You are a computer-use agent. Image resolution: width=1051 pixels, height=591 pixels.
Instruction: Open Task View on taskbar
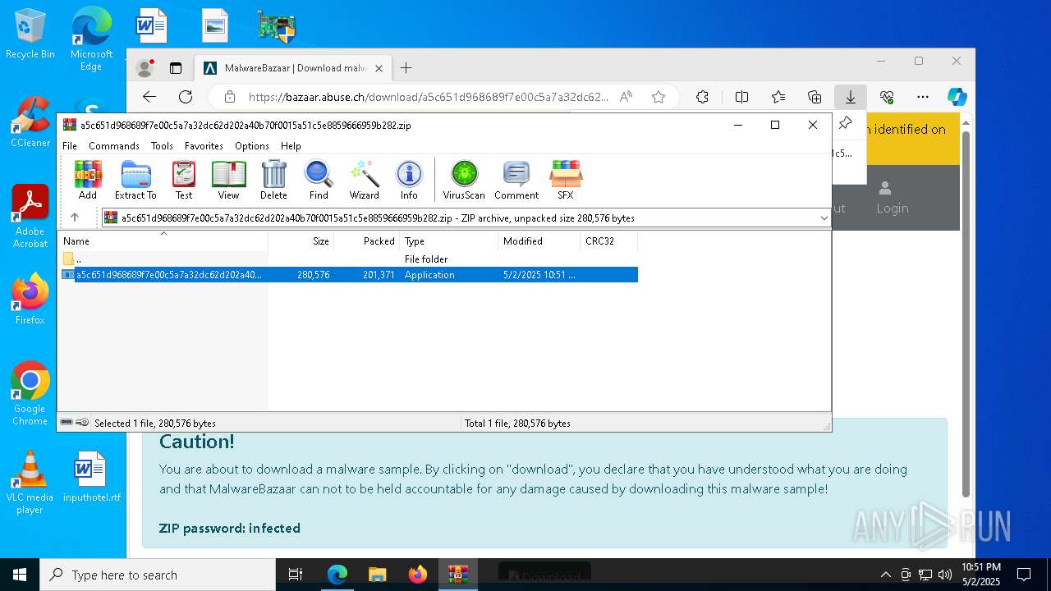click(296, 575)
